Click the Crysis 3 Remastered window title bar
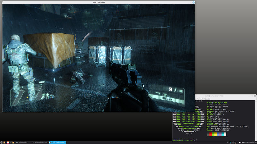257x144 pixels. 99,3
